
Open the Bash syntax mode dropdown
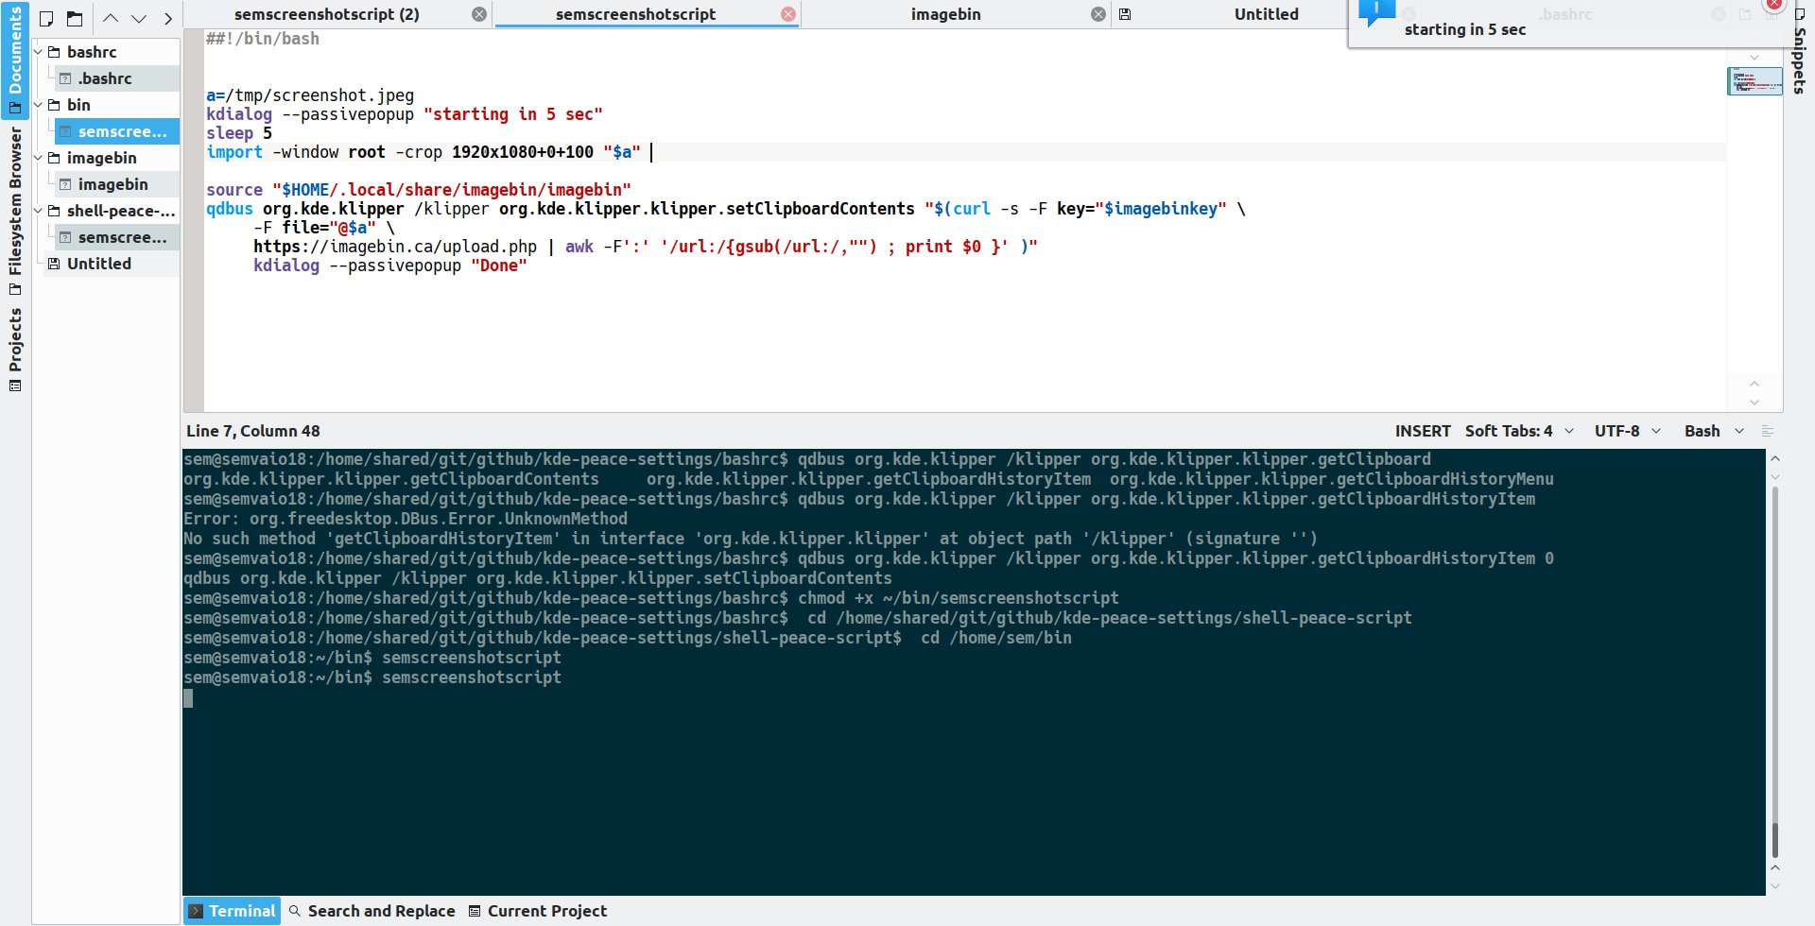click(1714, 431)
